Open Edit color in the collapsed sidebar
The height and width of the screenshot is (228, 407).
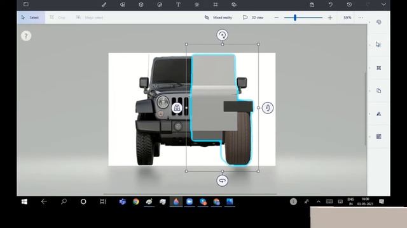pos(379,22)
